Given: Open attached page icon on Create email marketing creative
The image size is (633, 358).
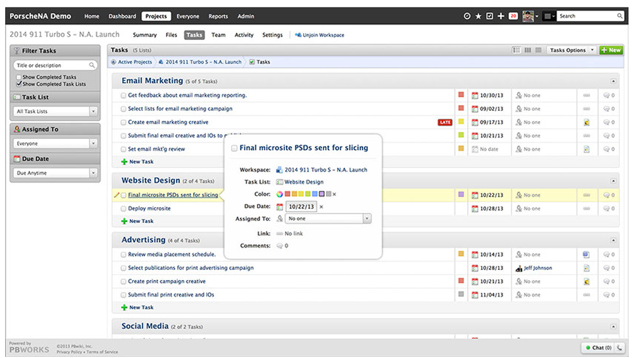Looking at the screenshot, I should click(x=586, y=122).
